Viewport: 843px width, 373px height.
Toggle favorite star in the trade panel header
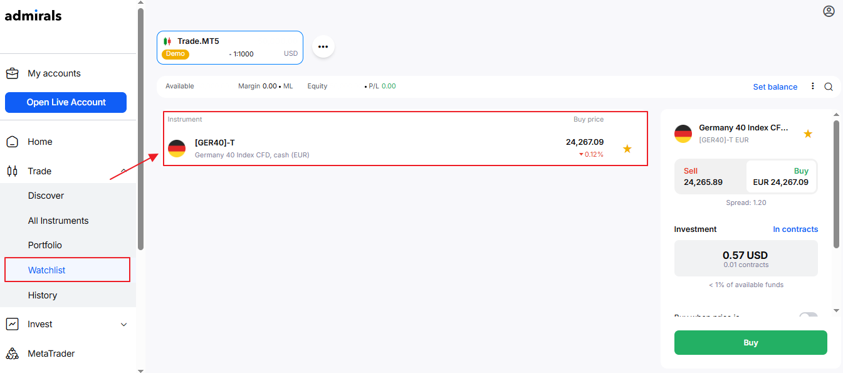click(x=808, y=134)
